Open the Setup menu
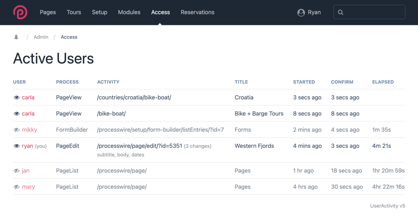This screenshot has width=418, height=216. (99, 12)
